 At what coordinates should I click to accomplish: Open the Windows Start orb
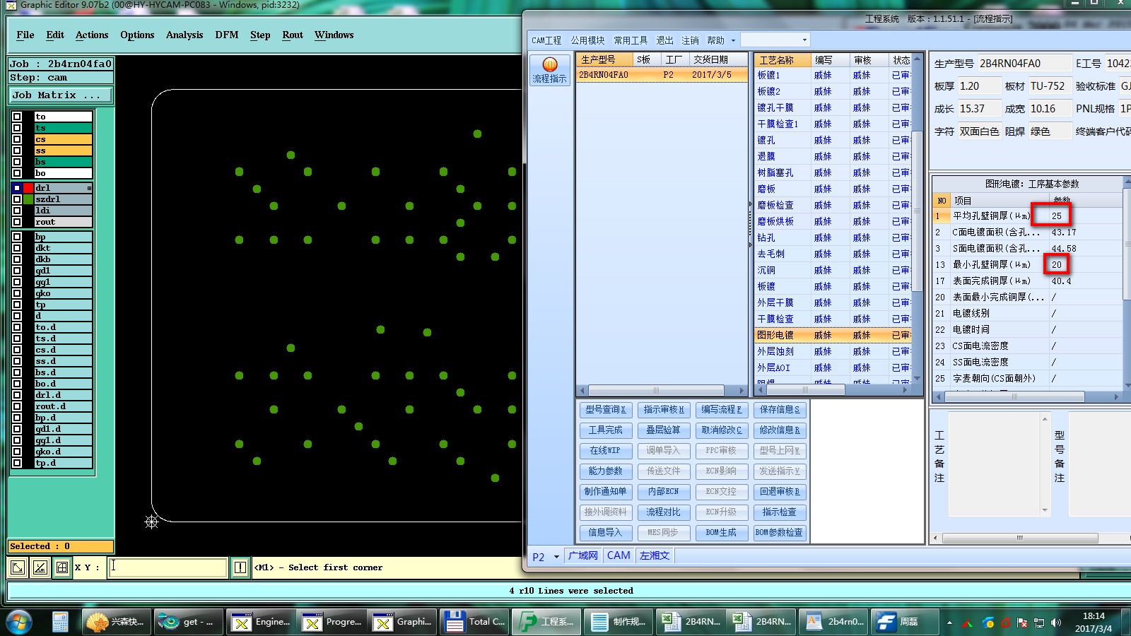pos(19,622)
